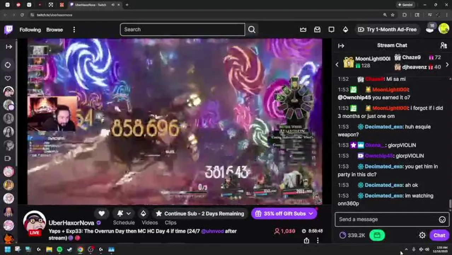Open the Browse page
The image size is (452, 255).
[x=54, y=30]
